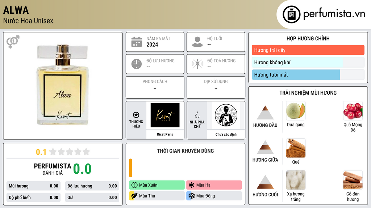Click the Mùa Xuân season bar
The height and width of the screenshot is (208, 371).
coord(157,185)
